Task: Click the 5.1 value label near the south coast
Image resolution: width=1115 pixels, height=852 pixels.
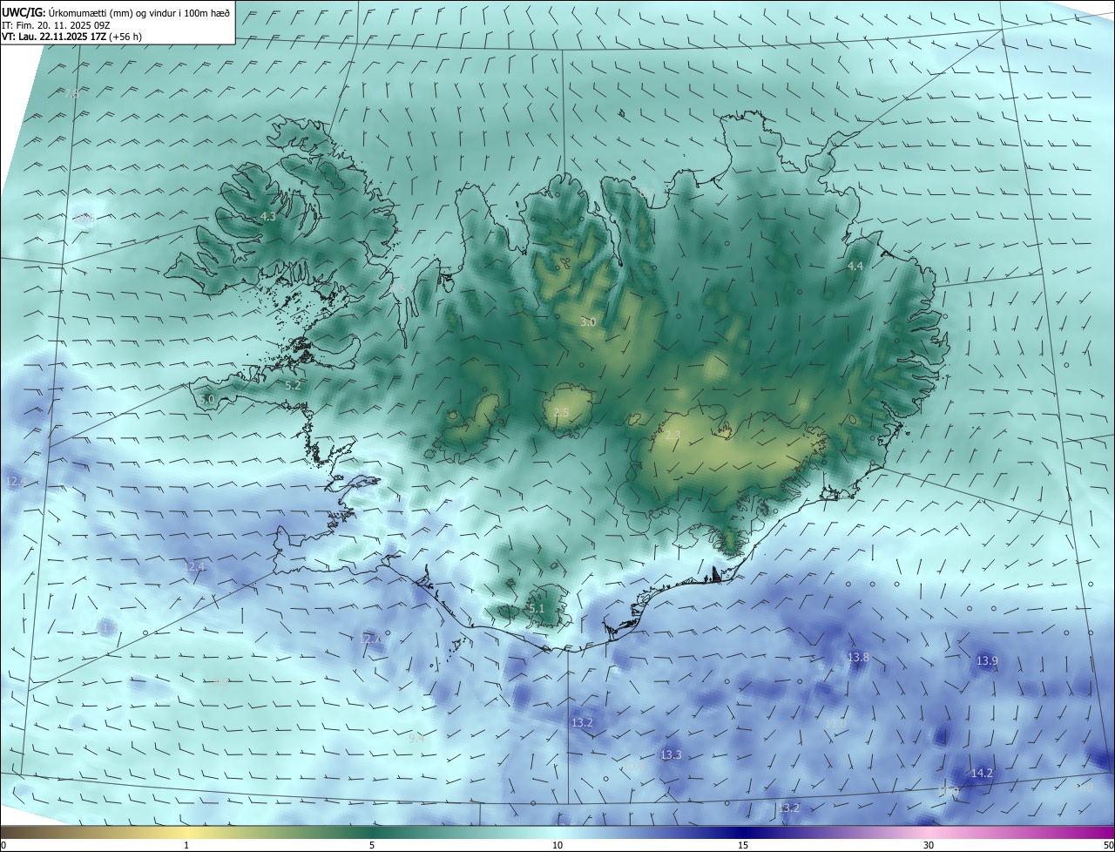Action: pyautogui.click(x=537, y=608)
